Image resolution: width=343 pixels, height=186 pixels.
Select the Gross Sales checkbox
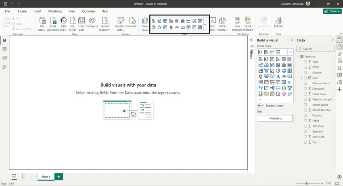[305, 94]
